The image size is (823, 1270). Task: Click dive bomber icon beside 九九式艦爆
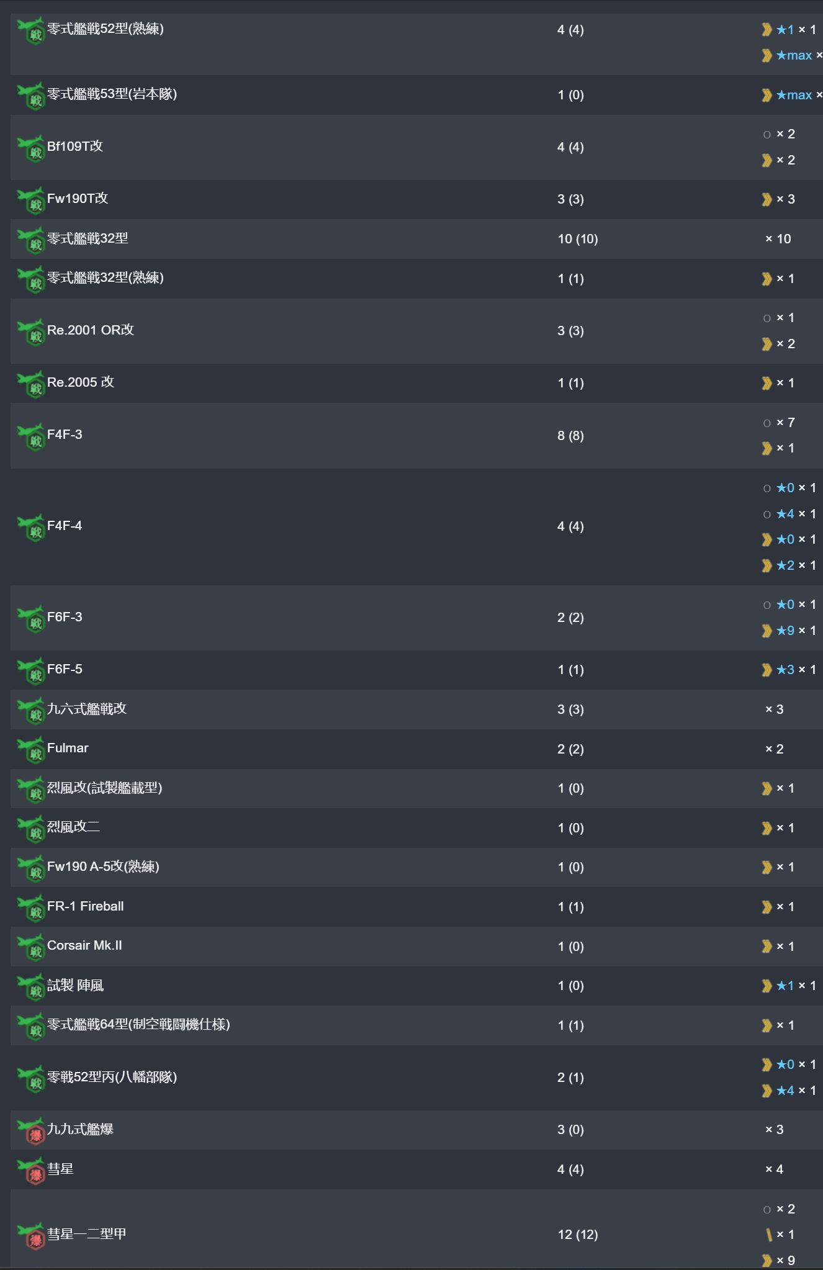[31, 1132]
